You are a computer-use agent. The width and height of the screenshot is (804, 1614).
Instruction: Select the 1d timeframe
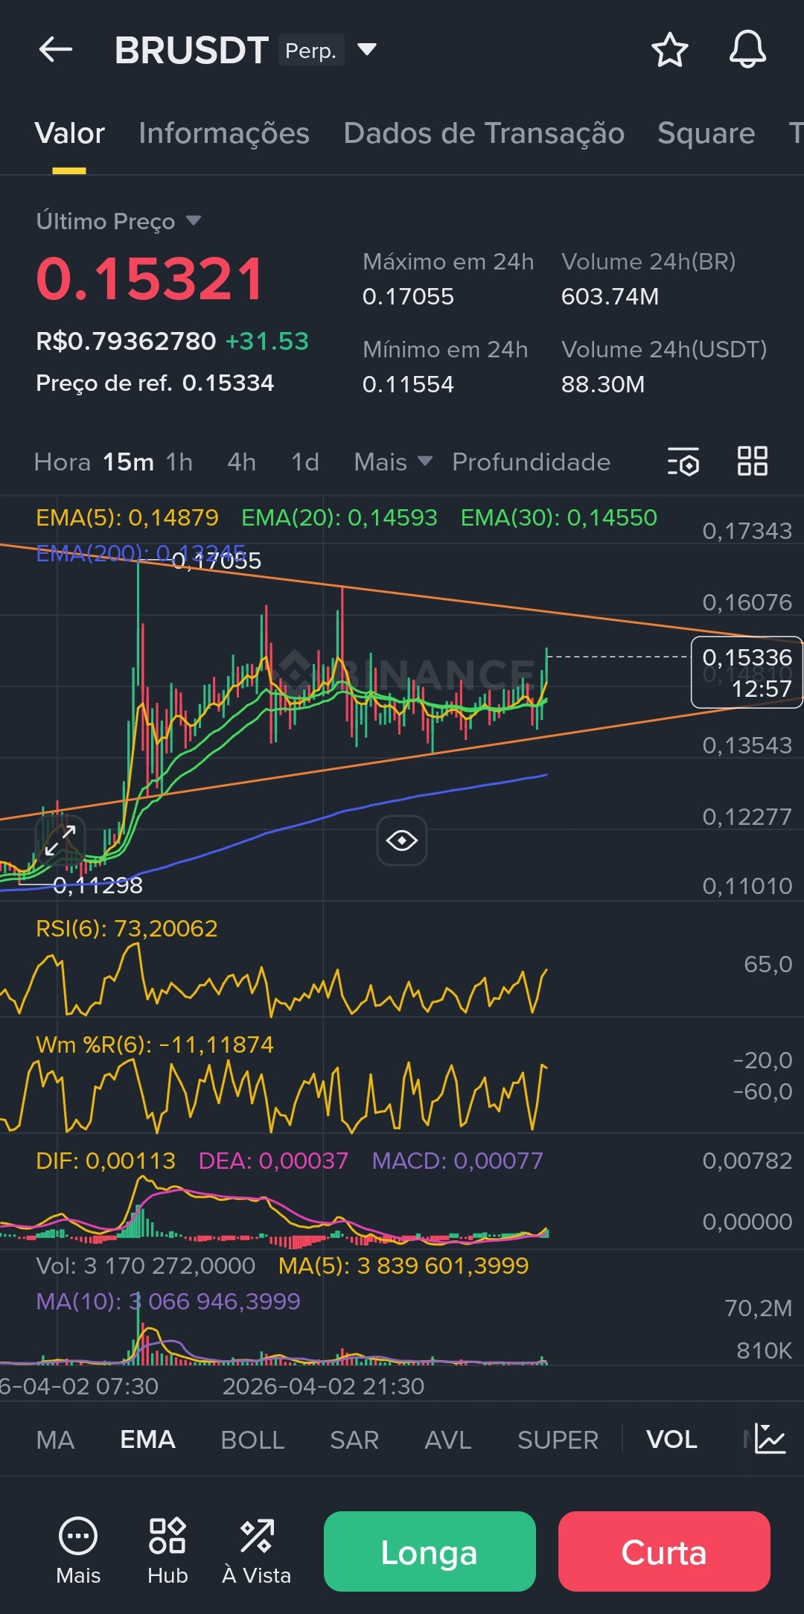tap(305, 462)
